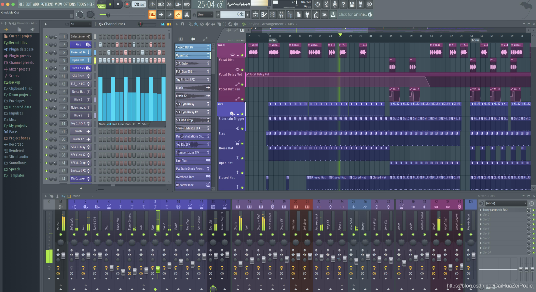Image resolution: width=536 pixels, height=292 pixels.
Task: Click the Chorus timeline marker
Action: pyautogui.click(x=475, y=40)
